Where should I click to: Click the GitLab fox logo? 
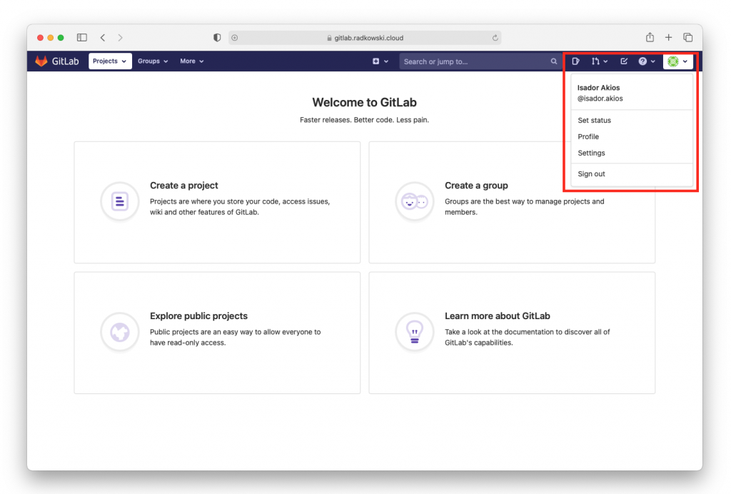tap(41, 61)
